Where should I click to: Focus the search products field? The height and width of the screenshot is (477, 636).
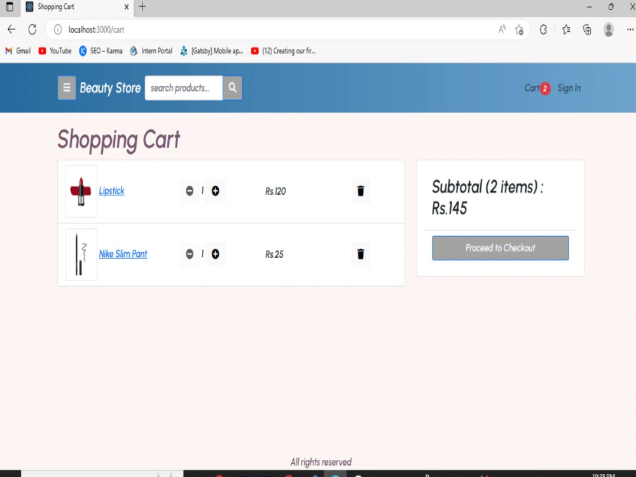184,88
